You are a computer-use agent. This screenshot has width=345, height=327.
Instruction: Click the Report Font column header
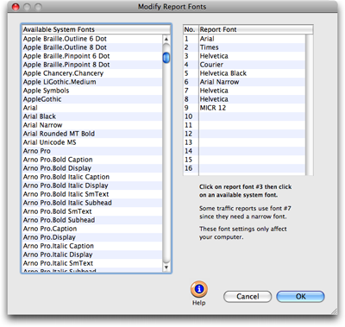[256, 29]
